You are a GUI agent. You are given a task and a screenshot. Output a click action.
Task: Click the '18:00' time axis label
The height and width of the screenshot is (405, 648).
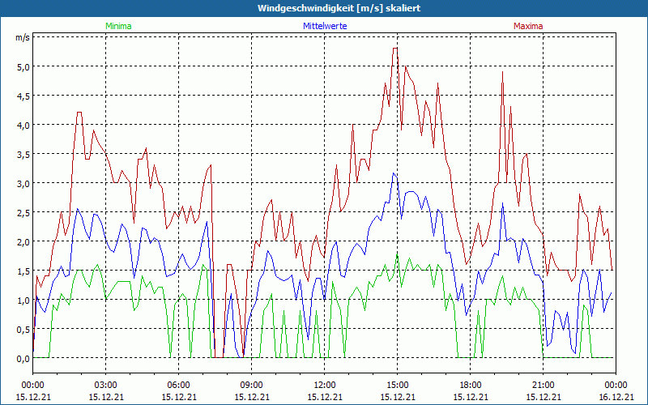click(471, 386)
